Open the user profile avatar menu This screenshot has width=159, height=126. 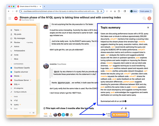coord(149,18)
